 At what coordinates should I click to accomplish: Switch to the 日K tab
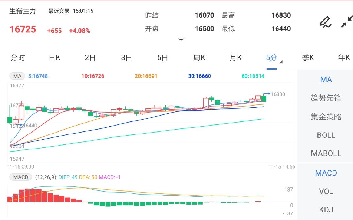[x=55, y=58]
